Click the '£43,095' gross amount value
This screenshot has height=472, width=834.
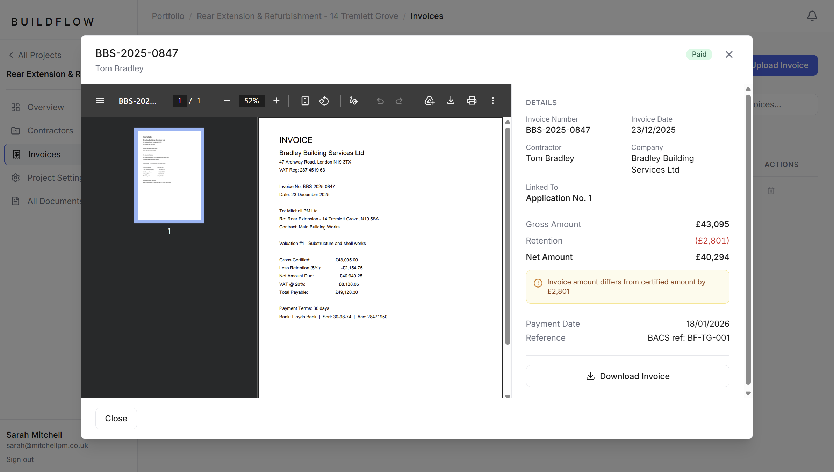[712, 224]
